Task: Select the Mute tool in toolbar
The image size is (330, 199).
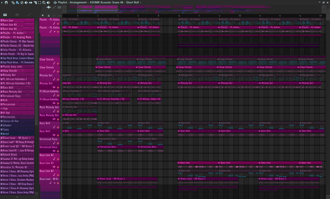Action: (26, 3)
